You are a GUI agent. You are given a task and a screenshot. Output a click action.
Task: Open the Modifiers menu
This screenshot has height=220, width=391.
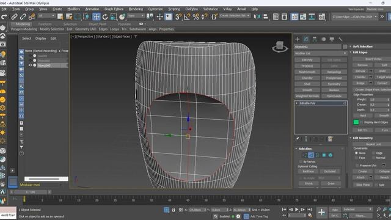73,9
